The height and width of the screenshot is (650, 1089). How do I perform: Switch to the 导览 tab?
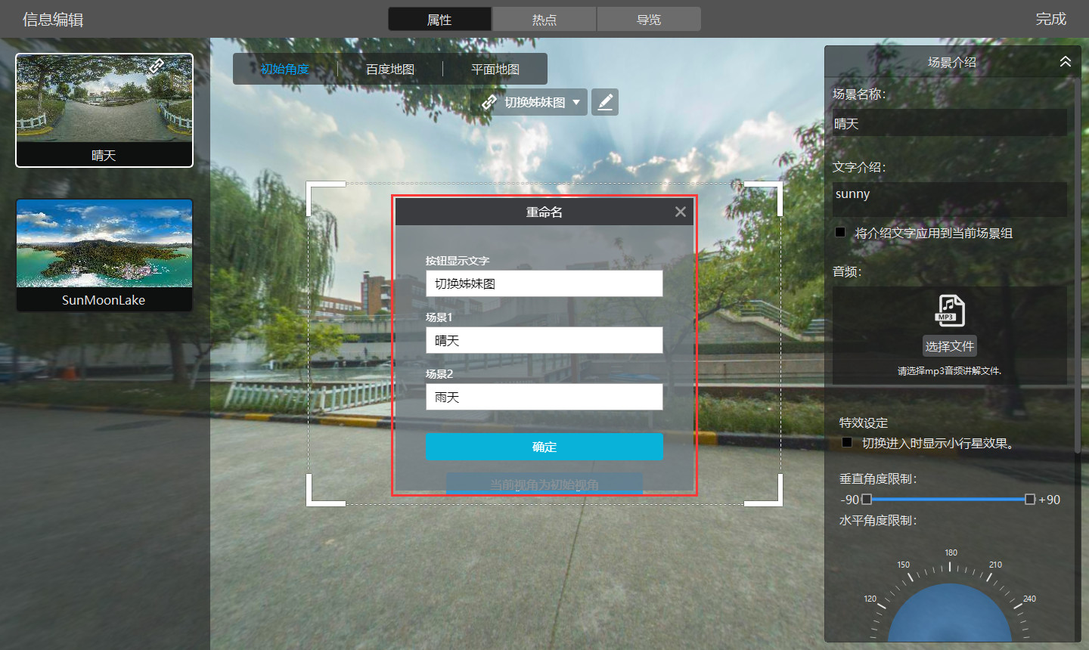[x=648, y=20]
